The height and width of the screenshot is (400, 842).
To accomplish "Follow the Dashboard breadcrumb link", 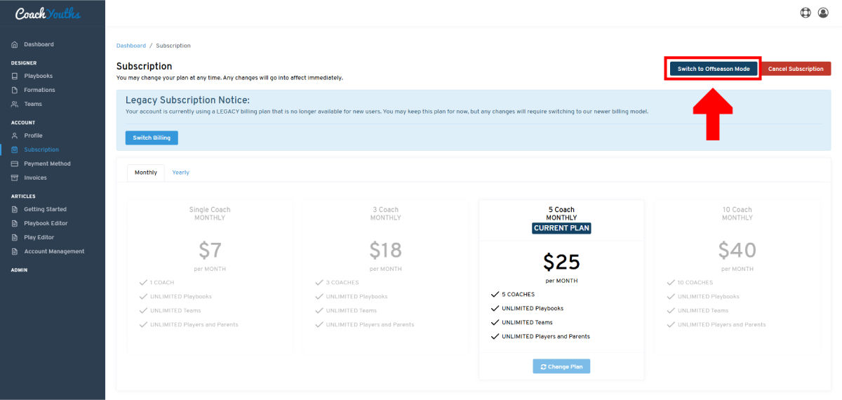I will pyautogui.click(x=131, y=46).
